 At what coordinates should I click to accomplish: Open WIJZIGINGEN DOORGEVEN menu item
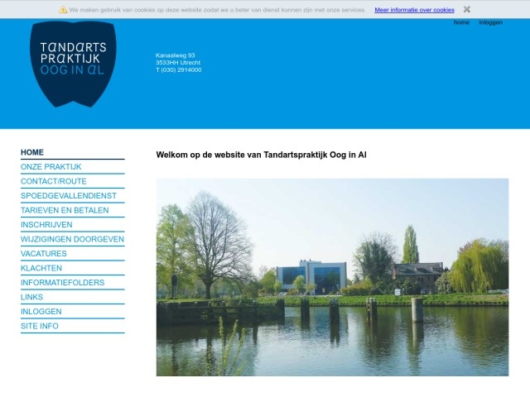tap(72, 239)
